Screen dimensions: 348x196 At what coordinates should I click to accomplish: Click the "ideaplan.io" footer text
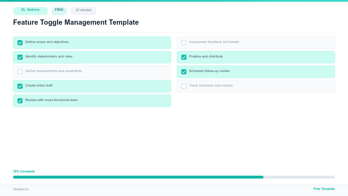[x=21, y=189]
